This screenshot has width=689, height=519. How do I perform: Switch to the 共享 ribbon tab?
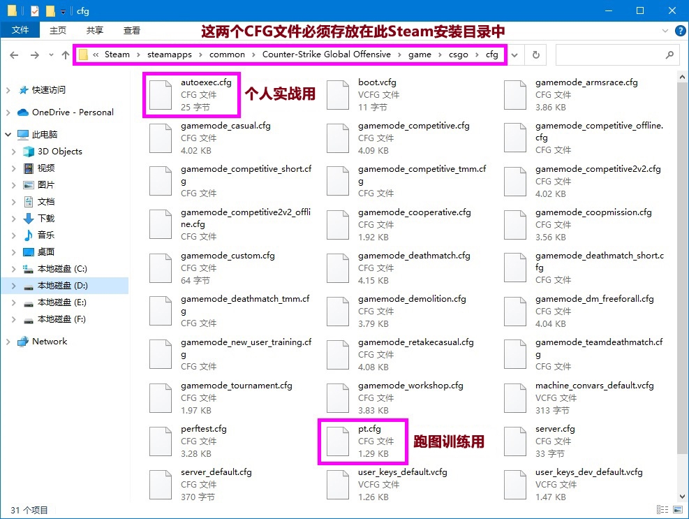click(x=94, y=30)
